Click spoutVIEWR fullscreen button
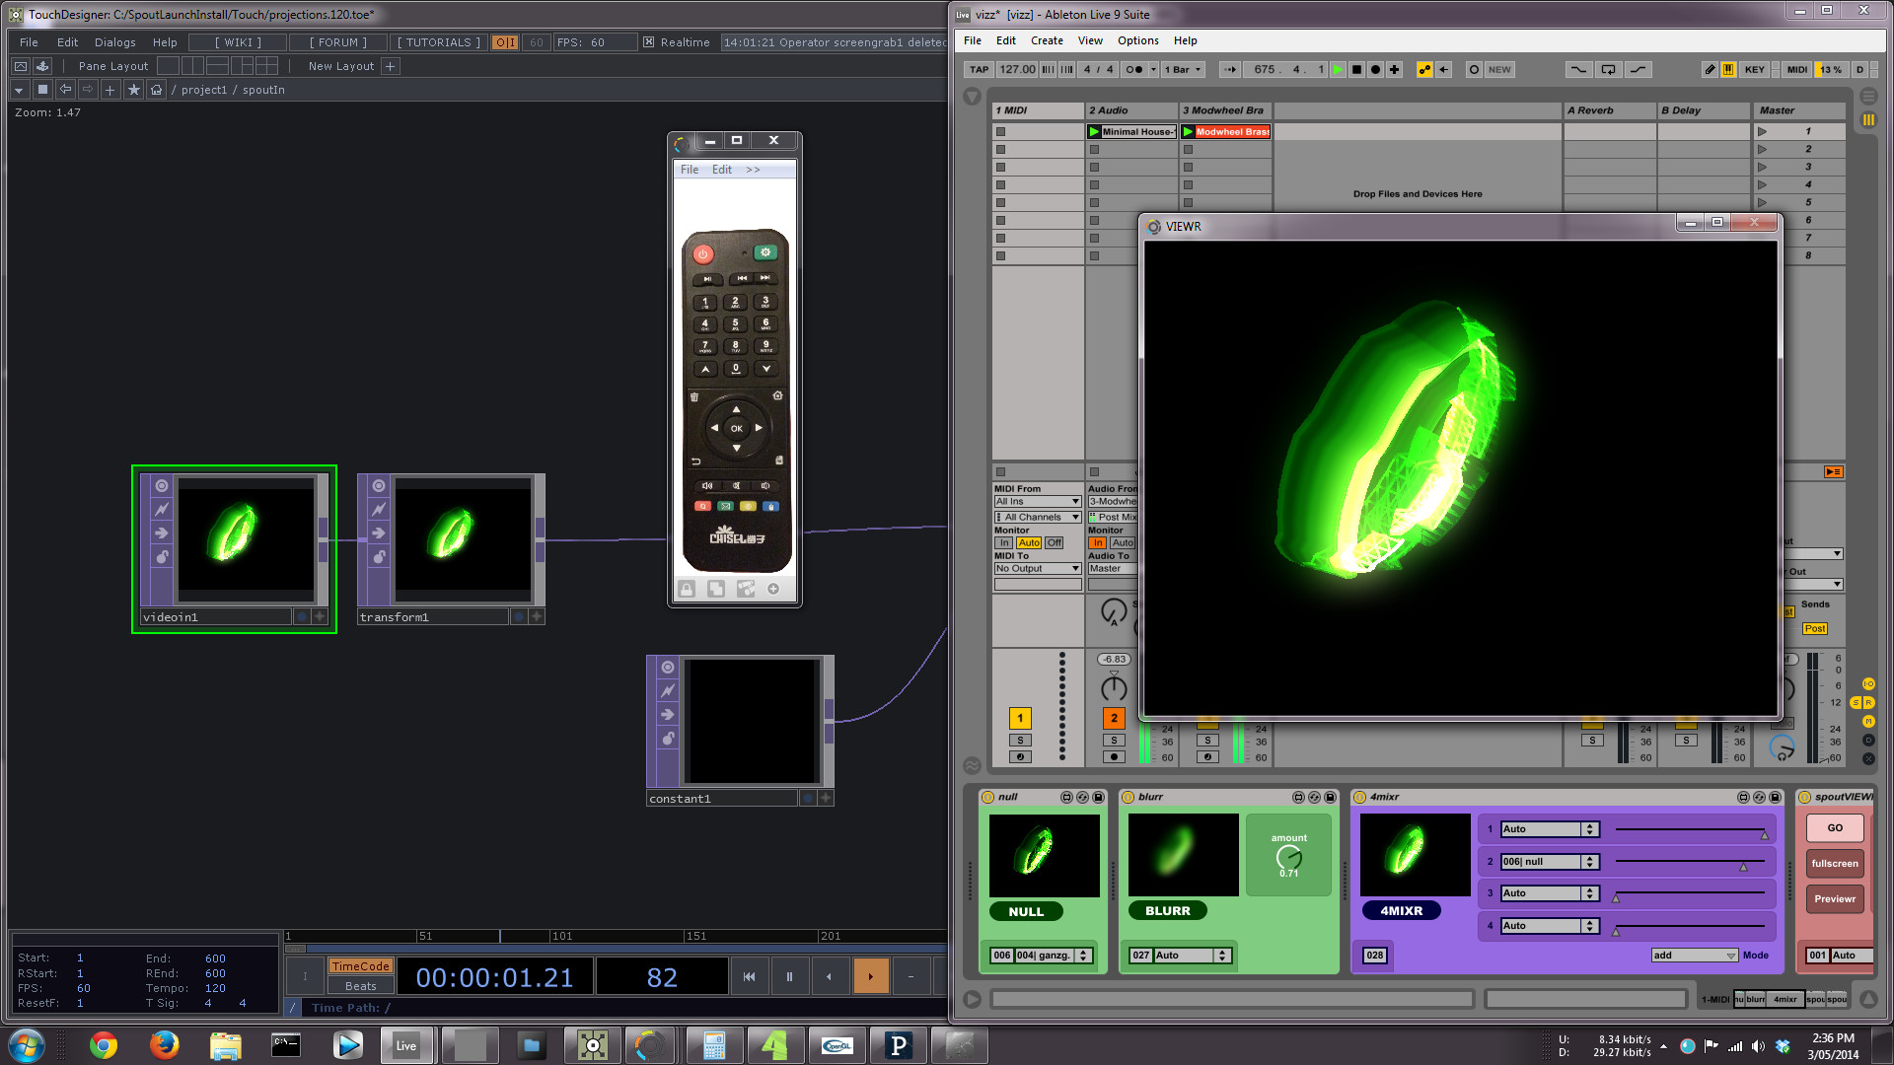Viewport: 1894px width, 1065px height. tap(1835, 864)
